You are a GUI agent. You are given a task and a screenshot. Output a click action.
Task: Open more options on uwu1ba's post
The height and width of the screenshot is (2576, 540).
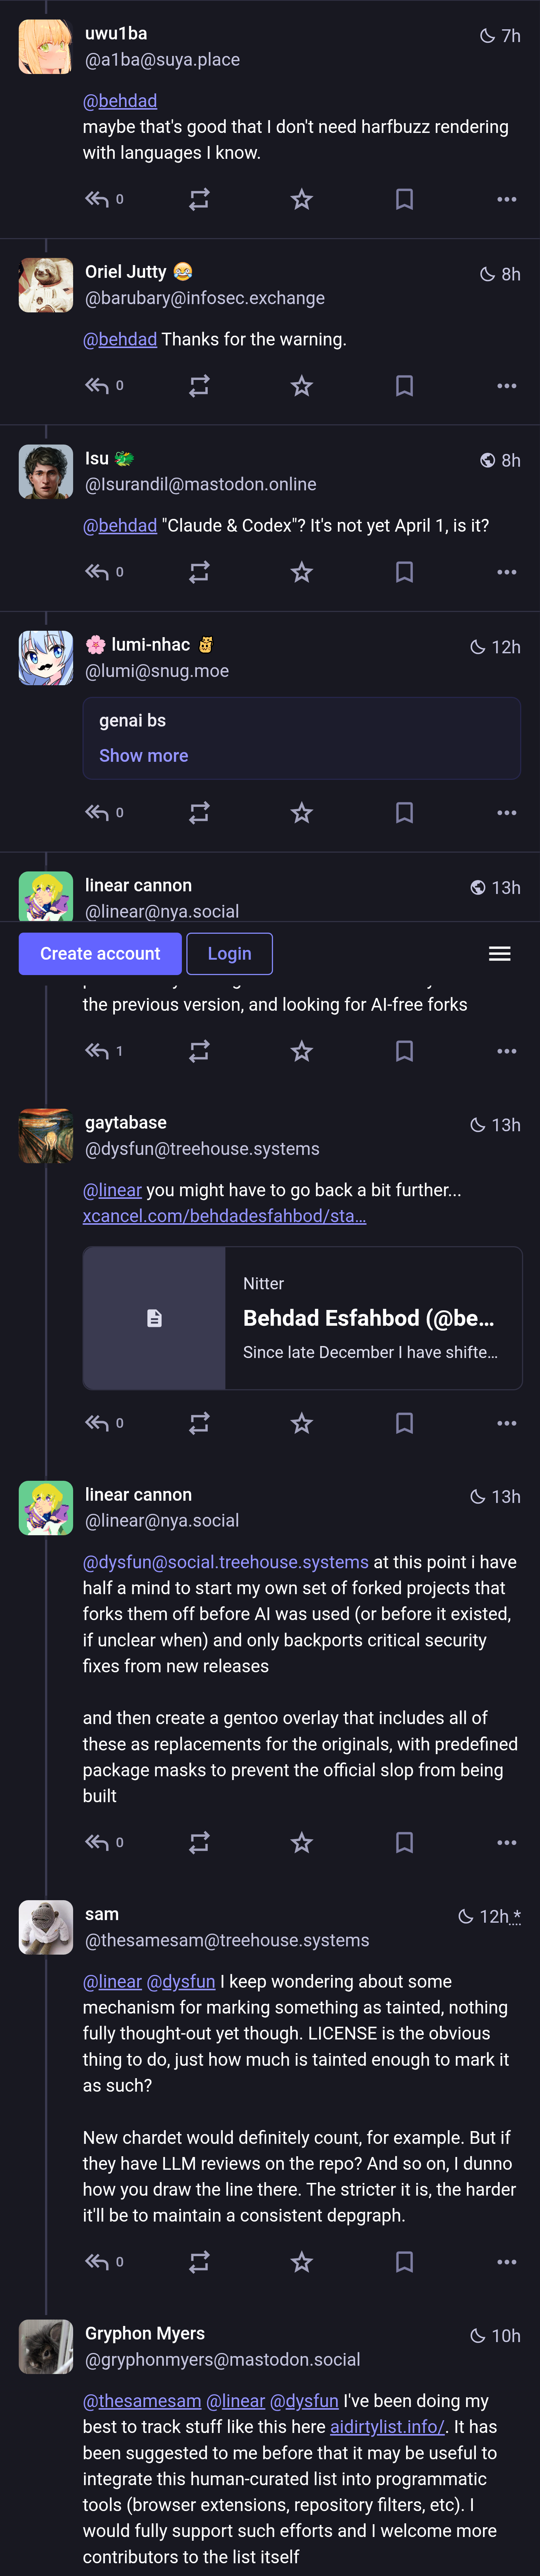pos(506,199)
